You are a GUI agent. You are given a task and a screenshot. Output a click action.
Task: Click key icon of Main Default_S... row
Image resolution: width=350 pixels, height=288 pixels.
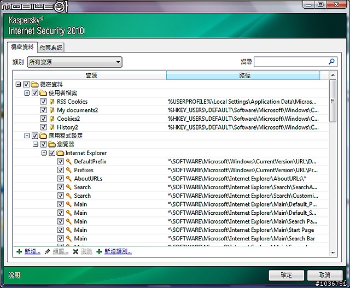(x=69, y=213)
